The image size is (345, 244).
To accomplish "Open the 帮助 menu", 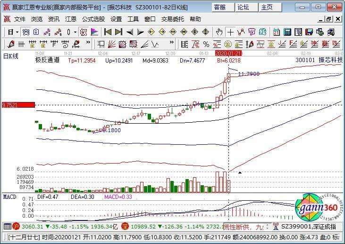I will [195, 19].
